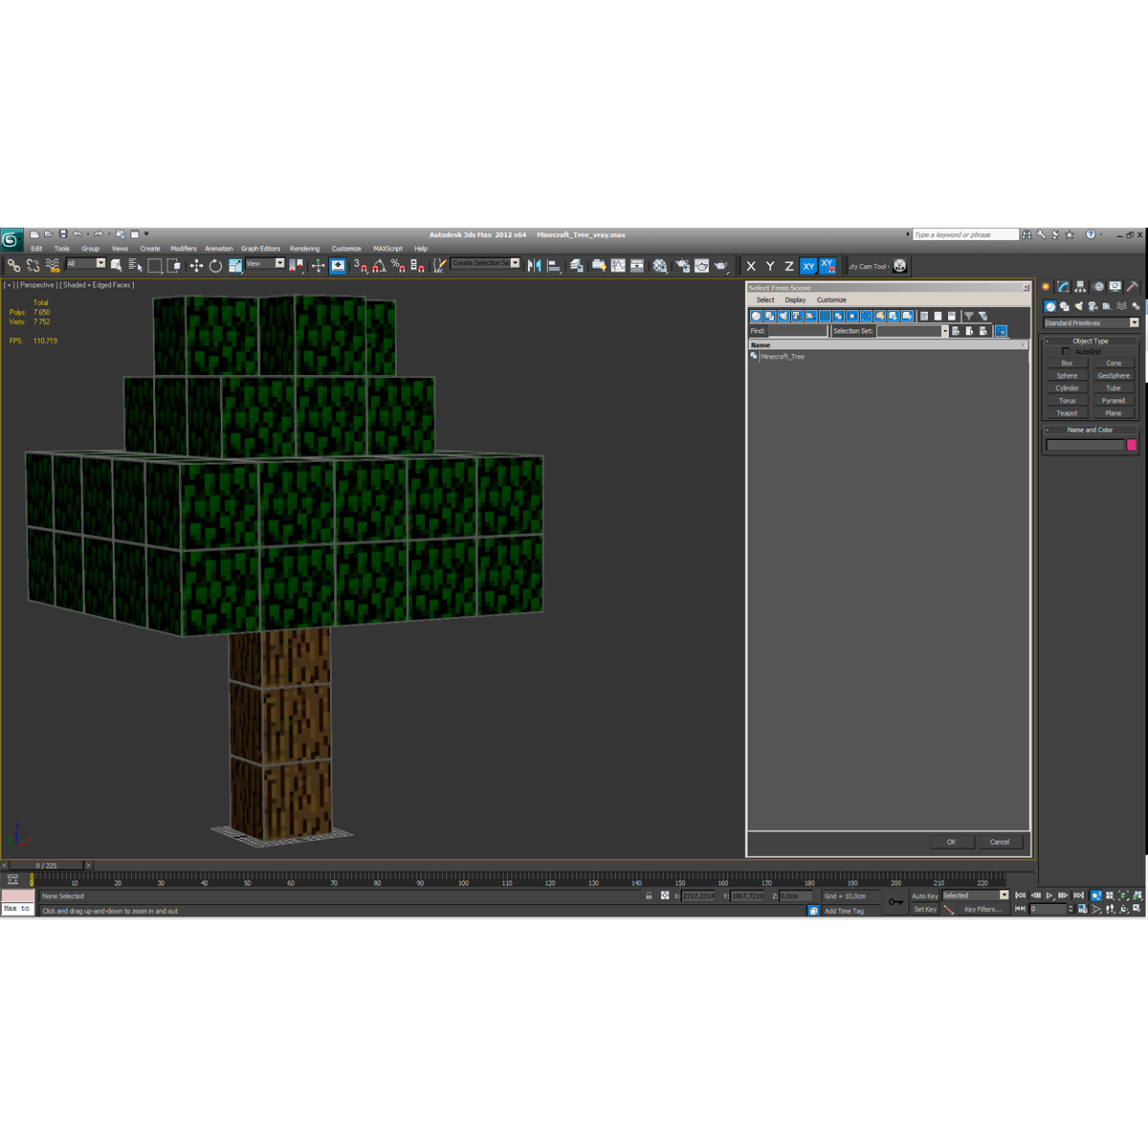
Task: Open the Selection Set dropdown in dialog
Action: pyautogui.click(x=913, y=331)
